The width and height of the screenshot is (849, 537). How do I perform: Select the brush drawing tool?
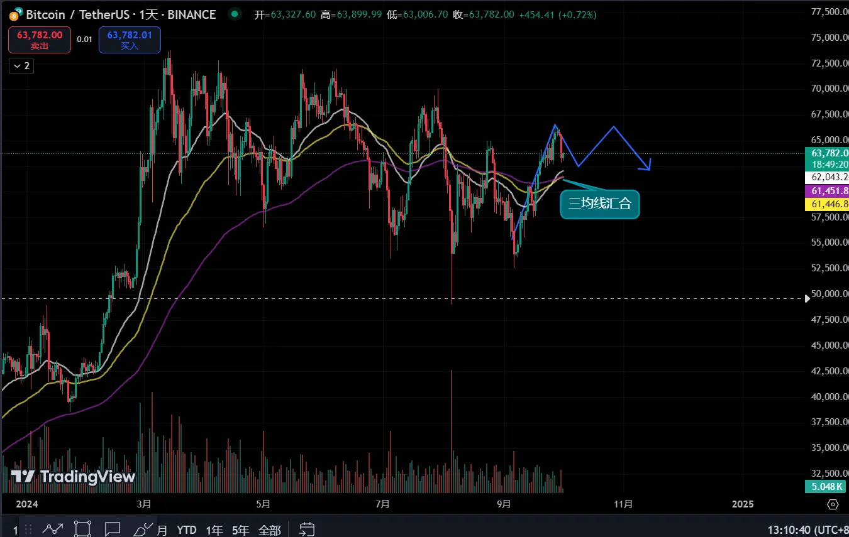143,529
